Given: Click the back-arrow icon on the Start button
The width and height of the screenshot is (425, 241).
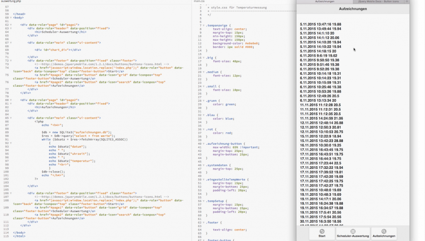Looking at the screenshot, I should click(322, 231).
